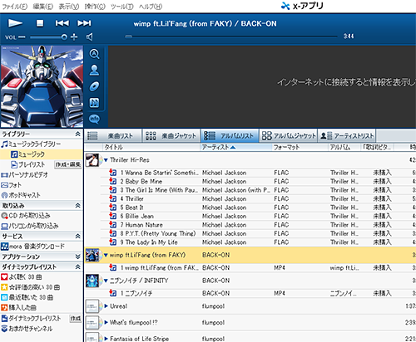Click 作成 button beside ダイナミックプレイリスト

(75, 319)
